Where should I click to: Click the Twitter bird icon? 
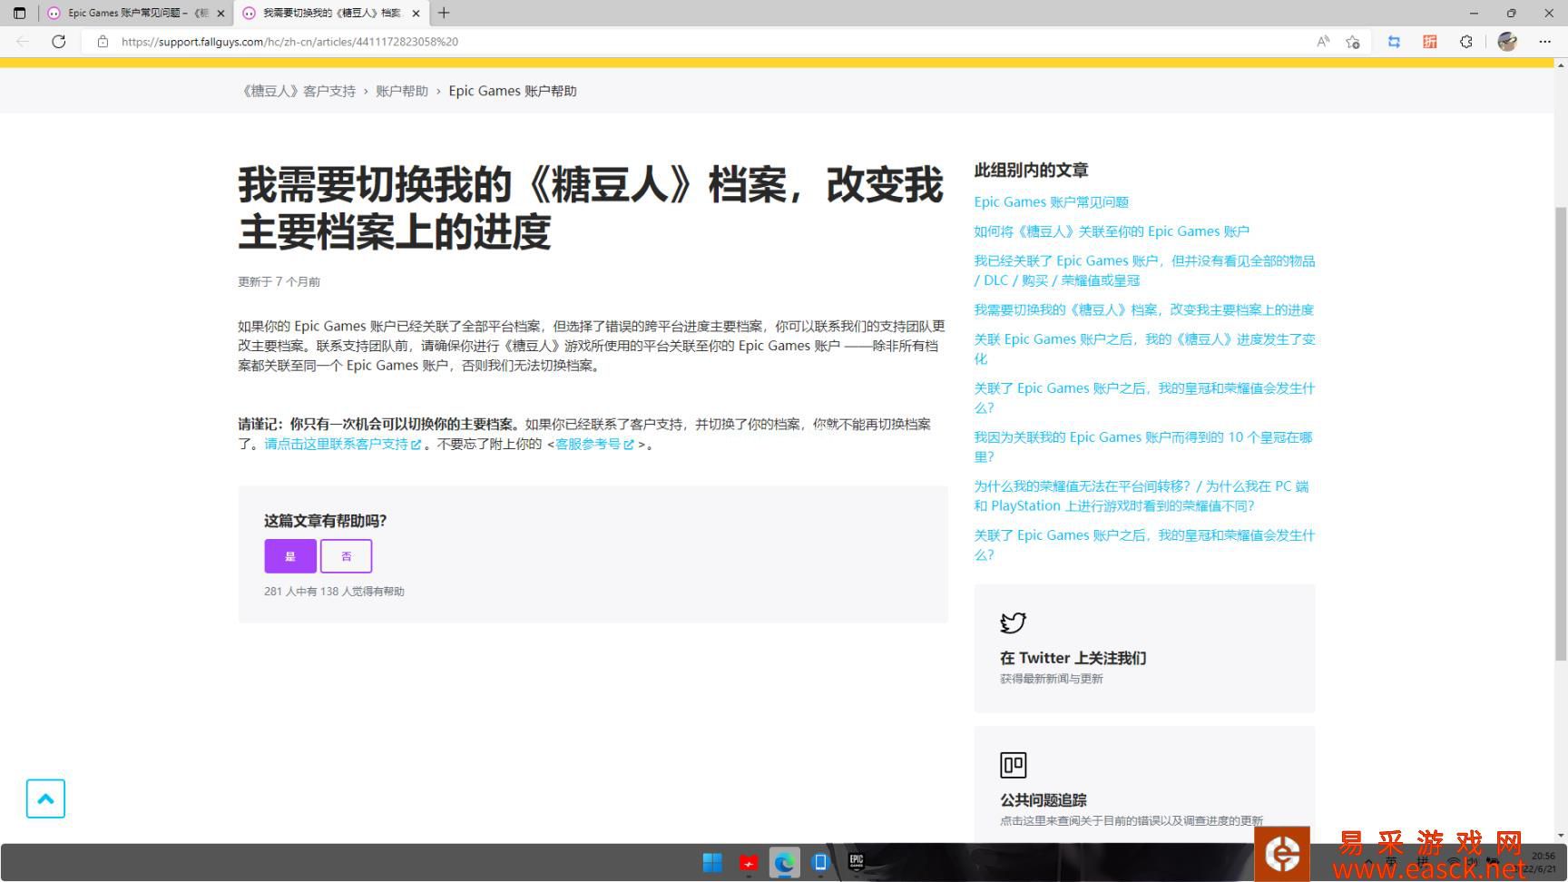1013,622
